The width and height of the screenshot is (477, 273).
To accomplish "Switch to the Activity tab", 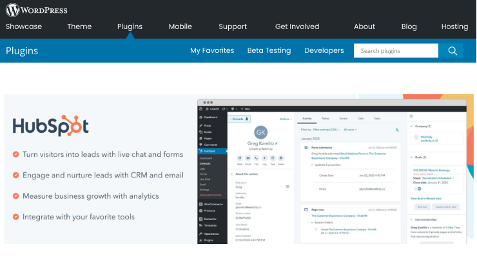I will pos(307,119).
